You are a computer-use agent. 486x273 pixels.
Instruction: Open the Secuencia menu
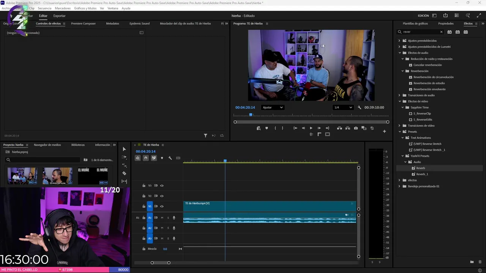click(x=44, y=8)
